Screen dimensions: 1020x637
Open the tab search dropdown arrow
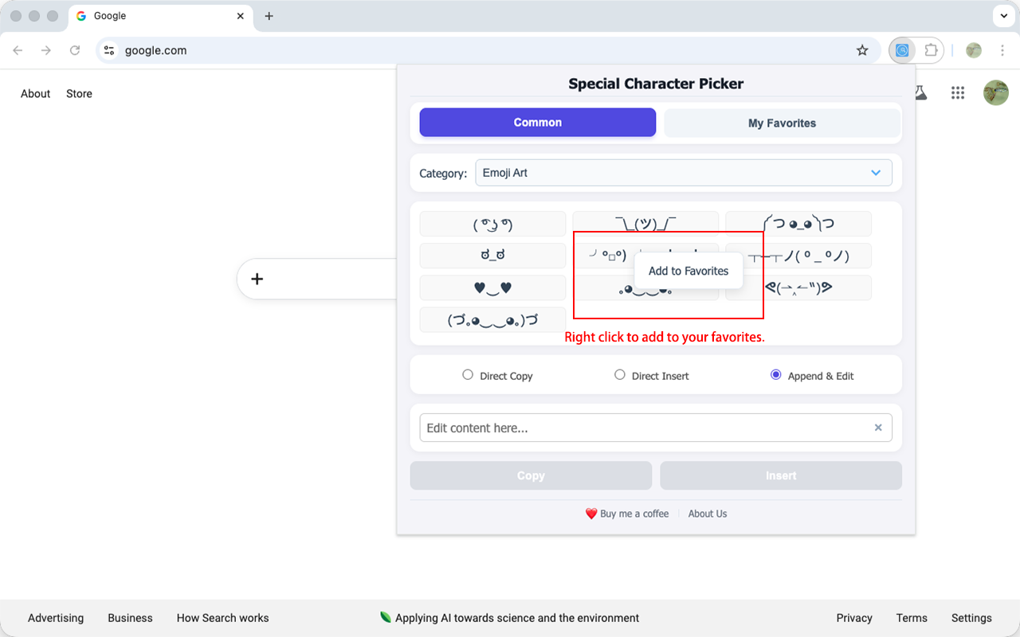tap(1002, 16)
